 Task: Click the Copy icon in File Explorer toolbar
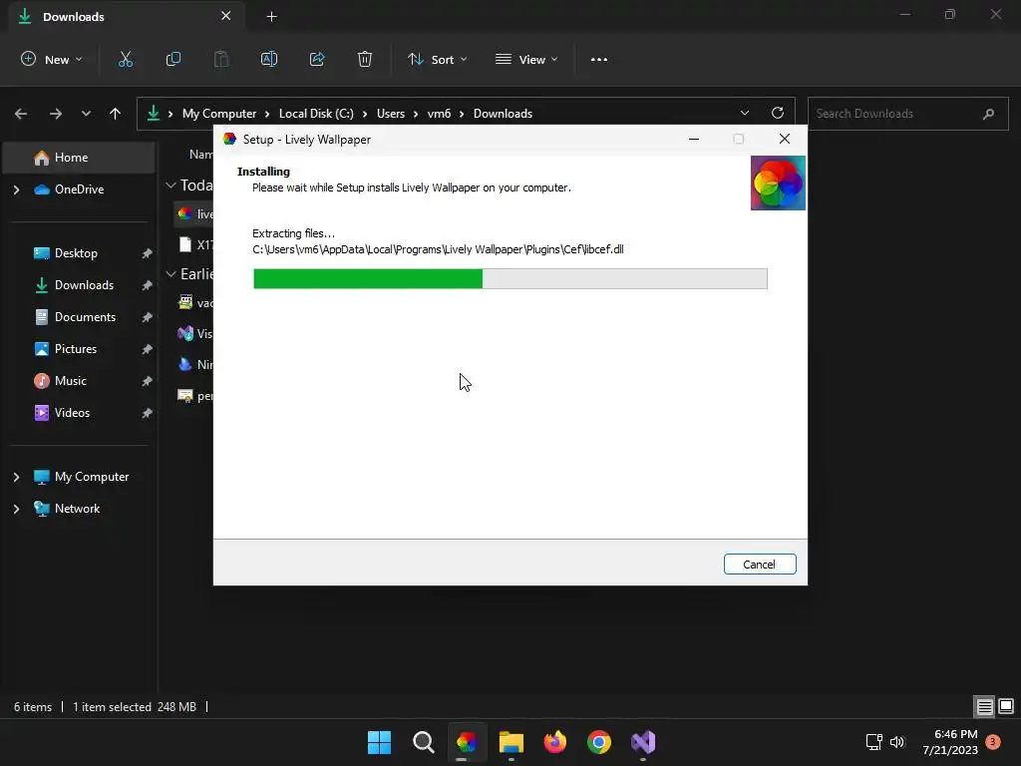(x=173, y=59)
